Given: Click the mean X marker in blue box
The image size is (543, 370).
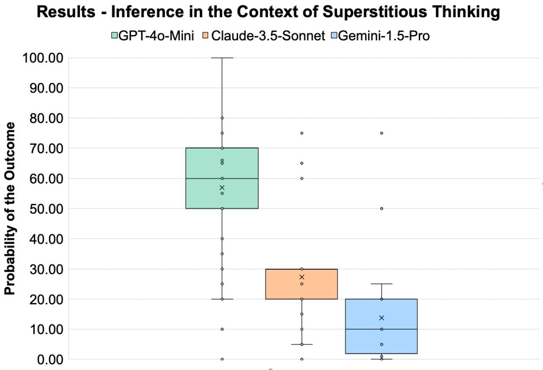Looking at the screenshot, I should [382, 318].
